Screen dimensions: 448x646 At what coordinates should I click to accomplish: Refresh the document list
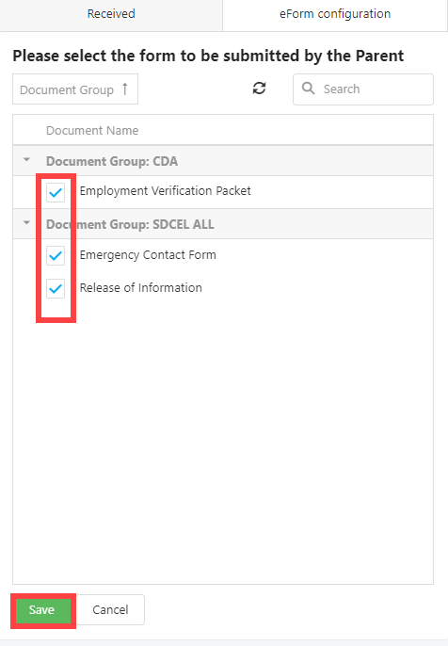click(259, 89)
